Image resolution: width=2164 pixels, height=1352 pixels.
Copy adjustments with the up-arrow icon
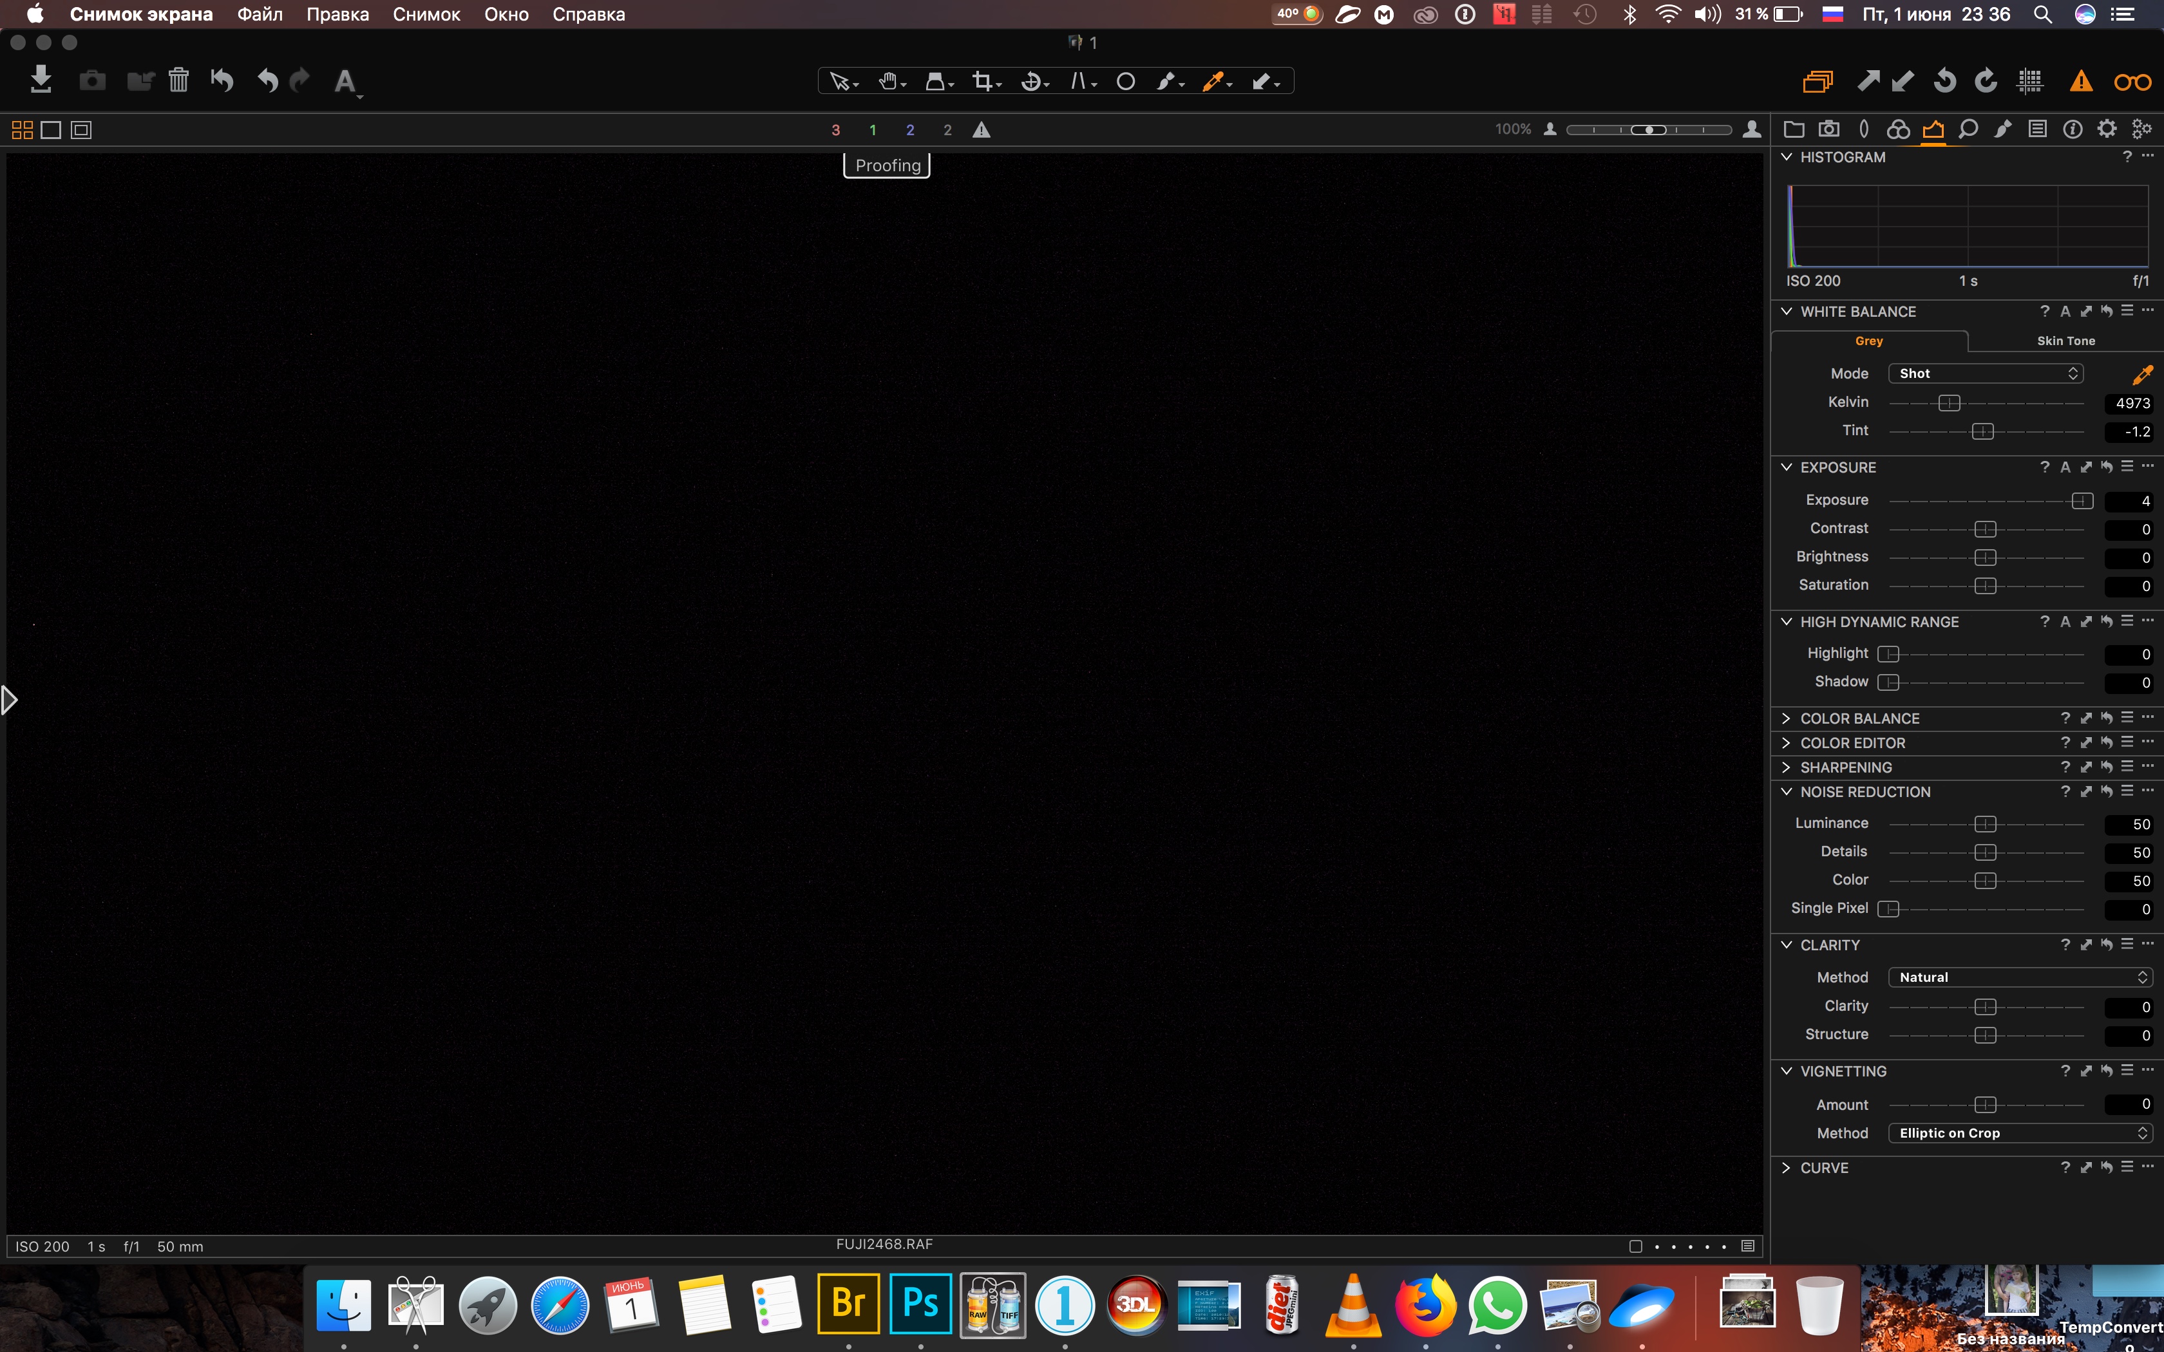point(1868,81)
